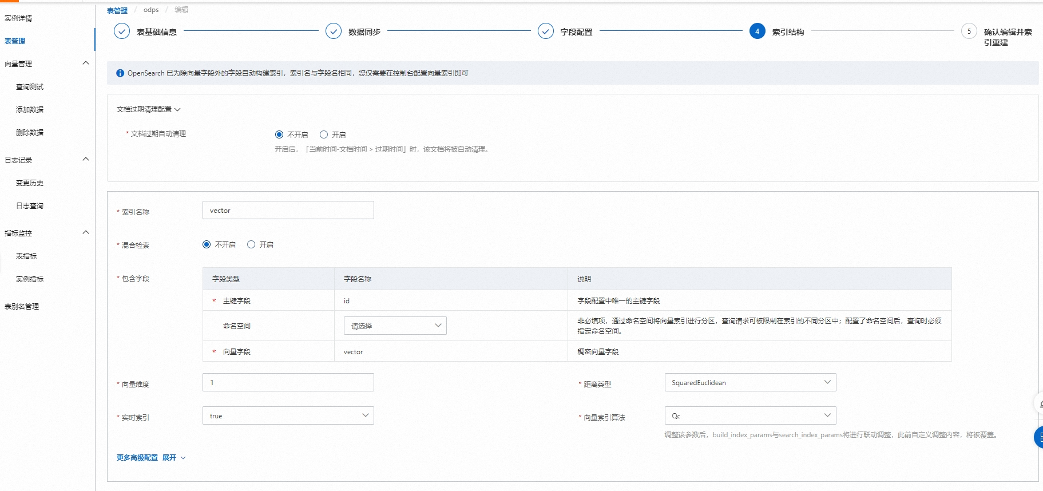Open 表别名管理 in sidebar
The width and height of the screenshot is (1043, 491).
coord(22,307)
